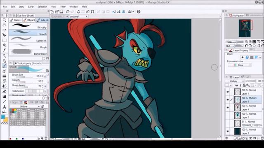Image resolution: width=264 pixels, height=148 pixels.
Task: Expand Stabilization options arrow
Action: click(45, 91)
